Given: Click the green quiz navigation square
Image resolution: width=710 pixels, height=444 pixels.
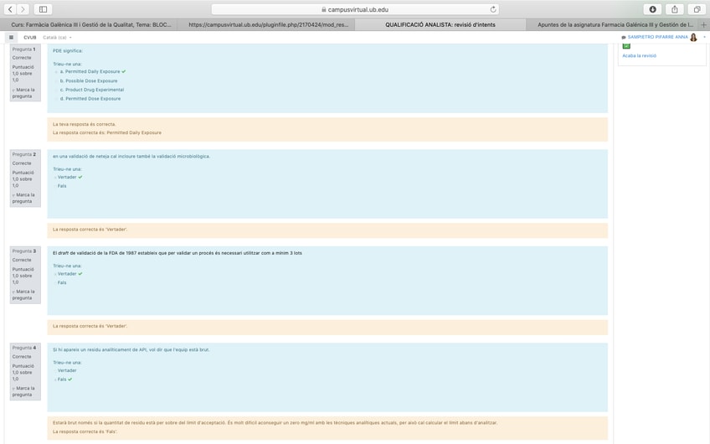Looking at the screenshot, I should point(626,46).
